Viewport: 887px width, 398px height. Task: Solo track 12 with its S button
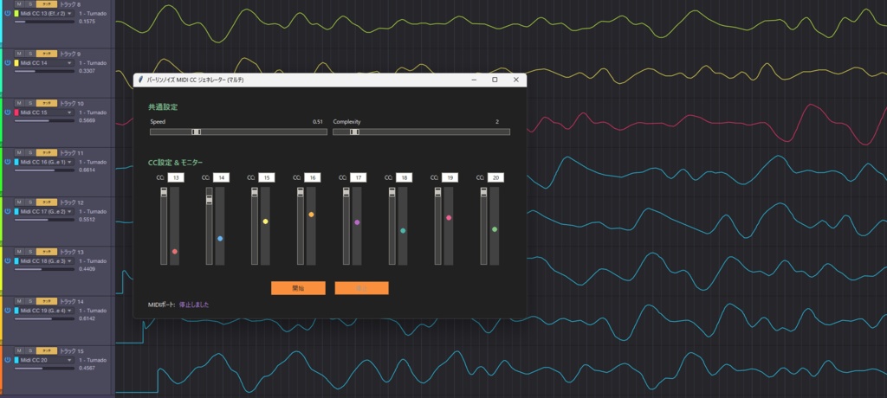[30, 202]
